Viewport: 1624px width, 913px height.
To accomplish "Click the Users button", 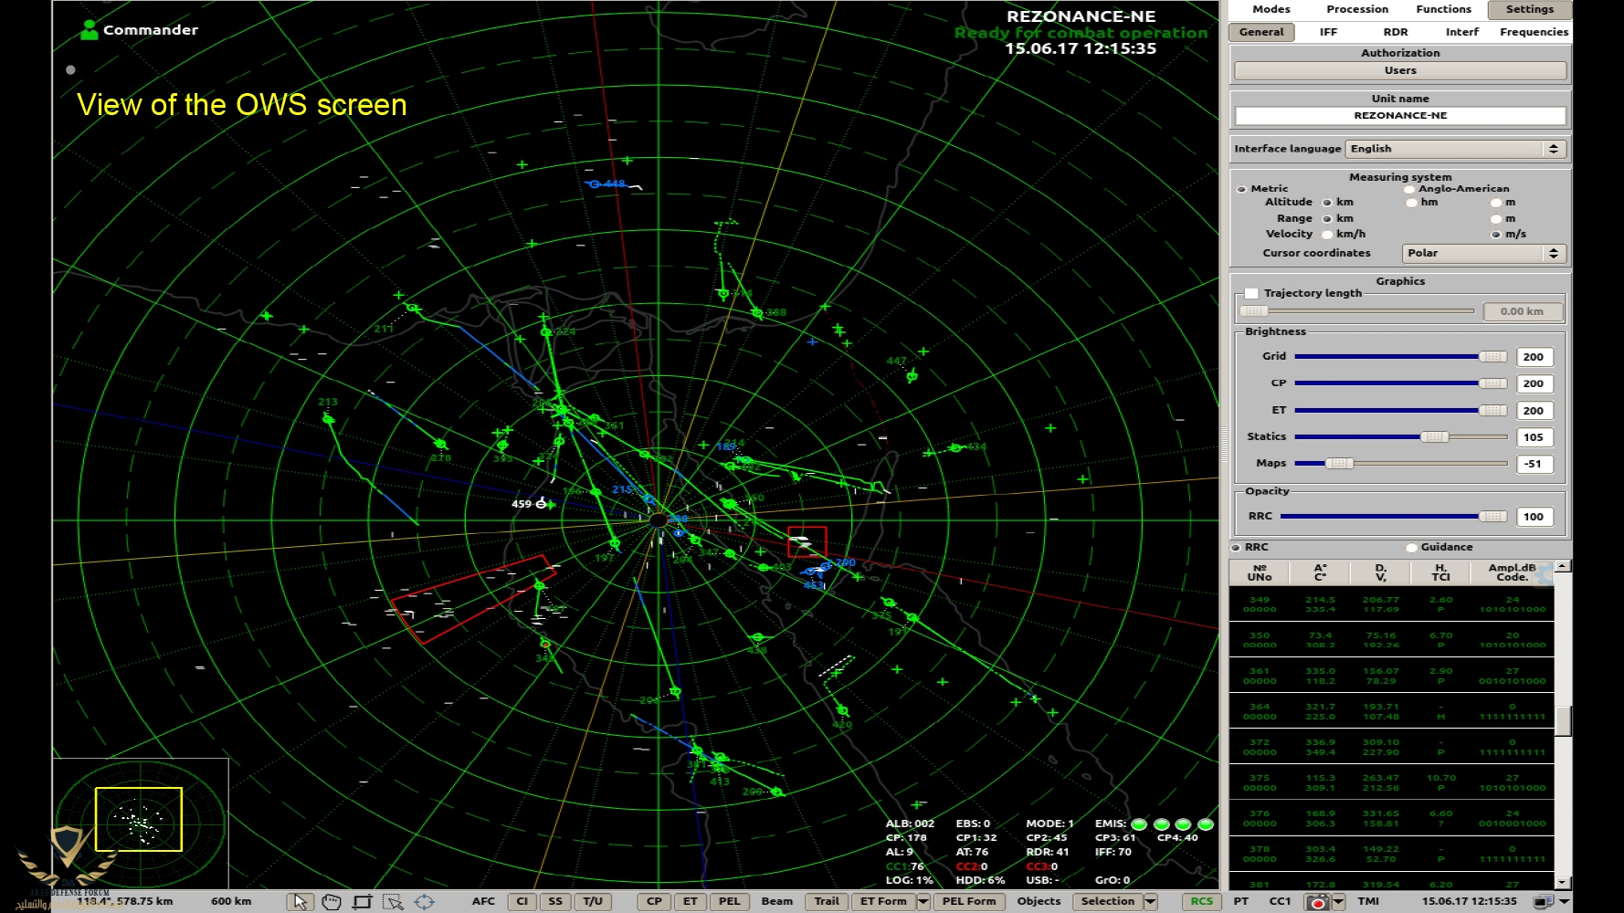I will coord(1400,70).
